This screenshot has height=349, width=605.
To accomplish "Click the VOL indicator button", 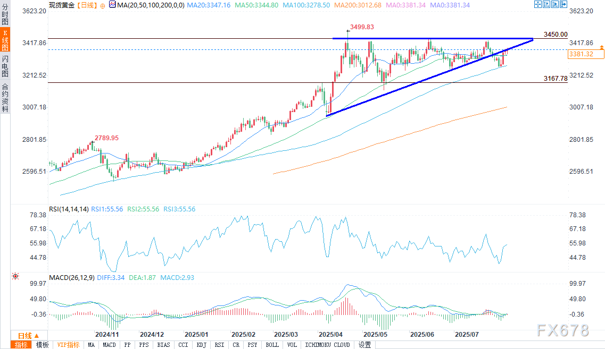I will (x=292, y=345).
